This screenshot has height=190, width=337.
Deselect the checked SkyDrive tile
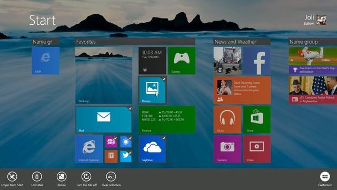pyautogui.click(x=152, y=149)
